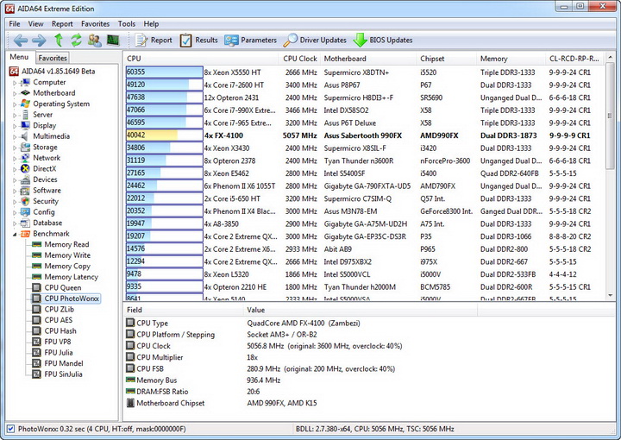Sort by the Chipset column header
The height and width of the screenshot is (440, 621).
(x=447, y=59)
